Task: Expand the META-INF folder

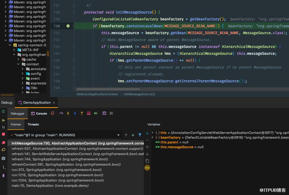Action: pos(14,50)
